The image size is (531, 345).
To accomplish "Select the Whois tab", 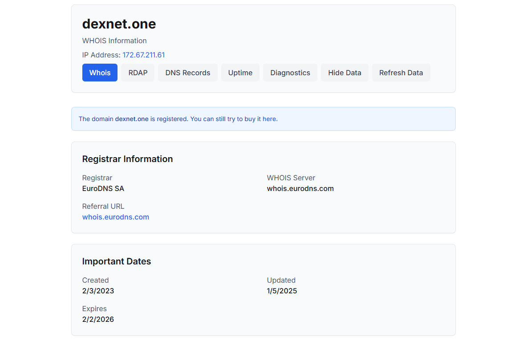I will (x=100, y=73).
